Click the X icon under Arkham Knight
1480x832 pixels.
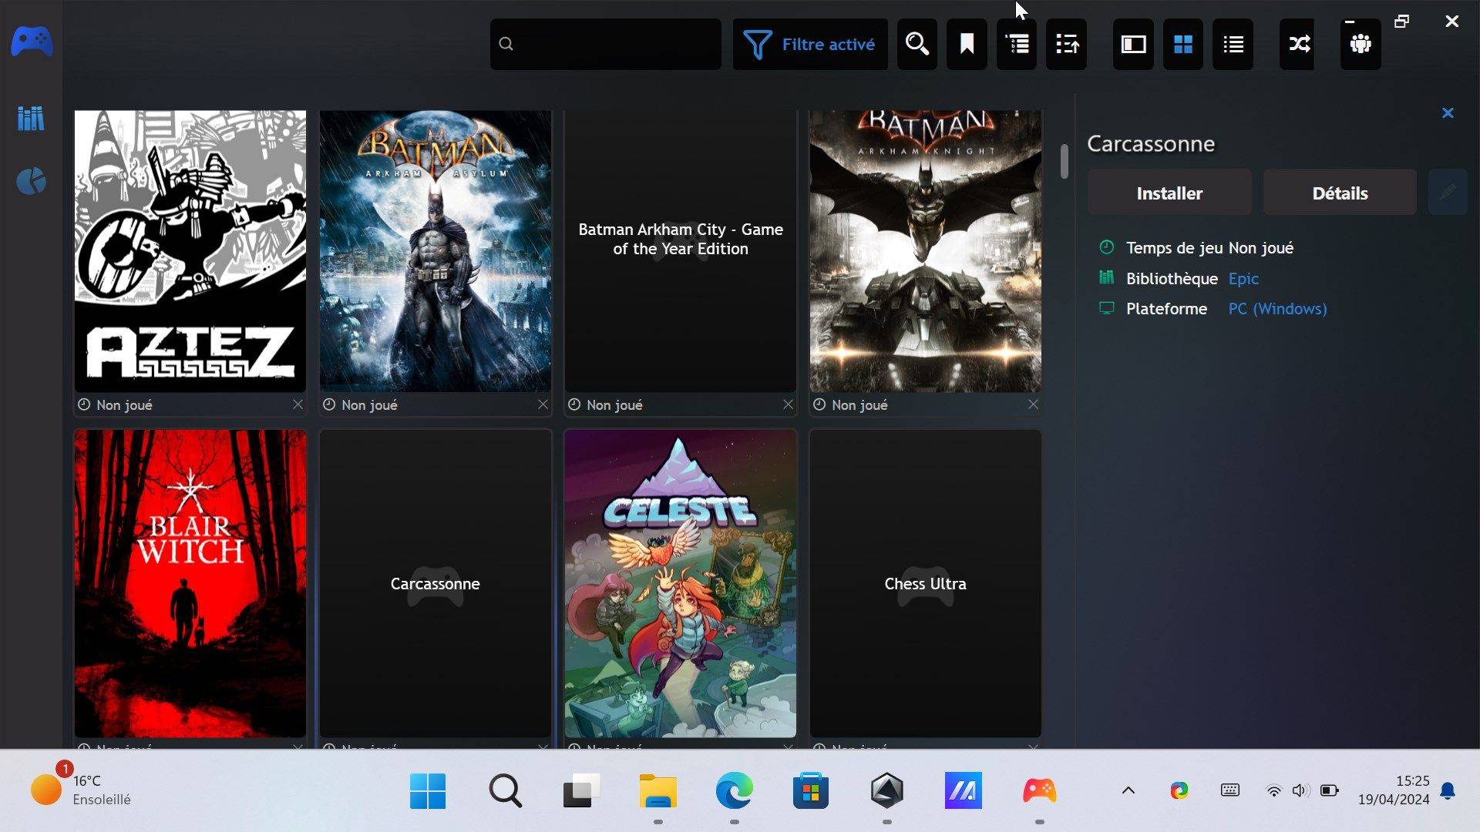click(x=1033, y=404)
